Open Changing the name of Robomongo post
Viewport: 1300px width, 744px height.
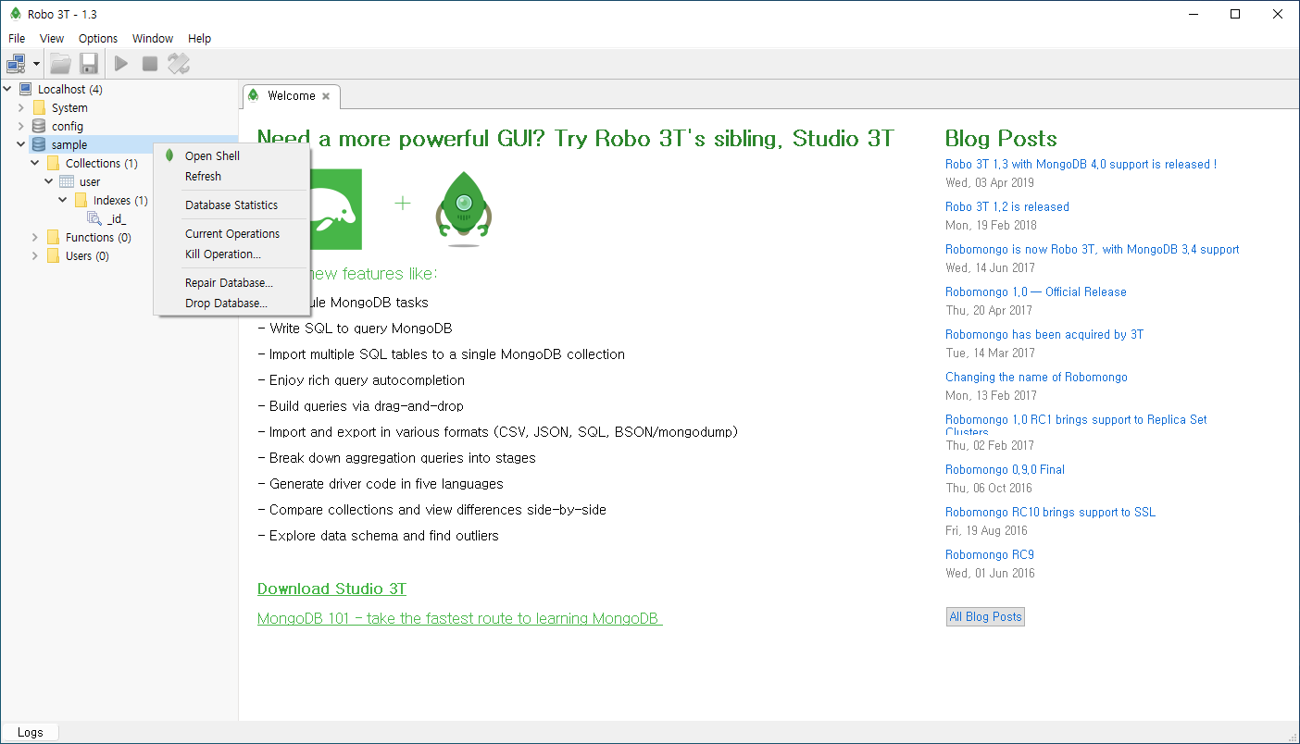coord(1036,377)
